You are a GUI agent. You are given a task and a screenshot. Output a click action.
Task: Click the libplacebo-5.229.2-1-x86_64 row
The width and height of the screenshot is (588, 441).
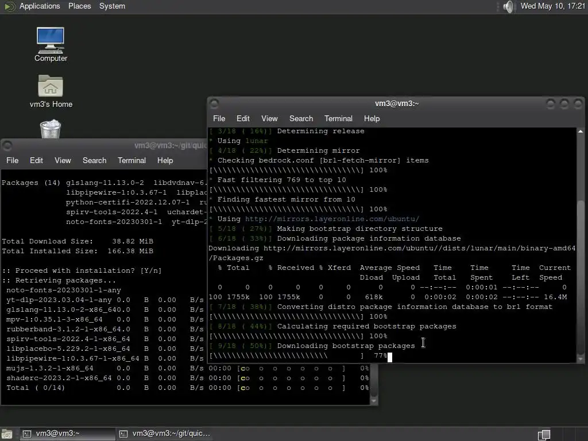(x=105, y=349)
